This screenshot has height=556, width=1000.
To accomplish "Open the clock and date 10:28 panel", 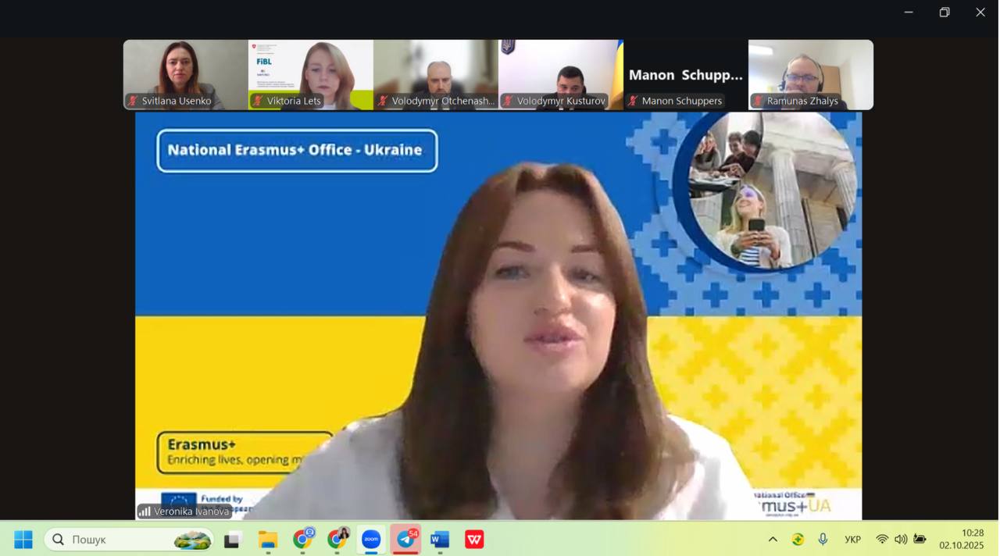I will (x=962, y=540).
